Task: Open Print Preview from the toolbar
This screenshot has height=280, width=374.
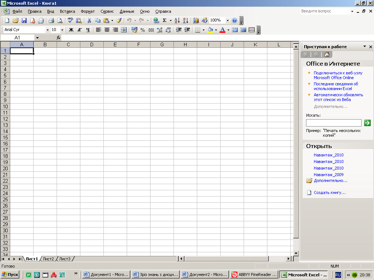Action: pyautogui.click(x=60, y=20)
